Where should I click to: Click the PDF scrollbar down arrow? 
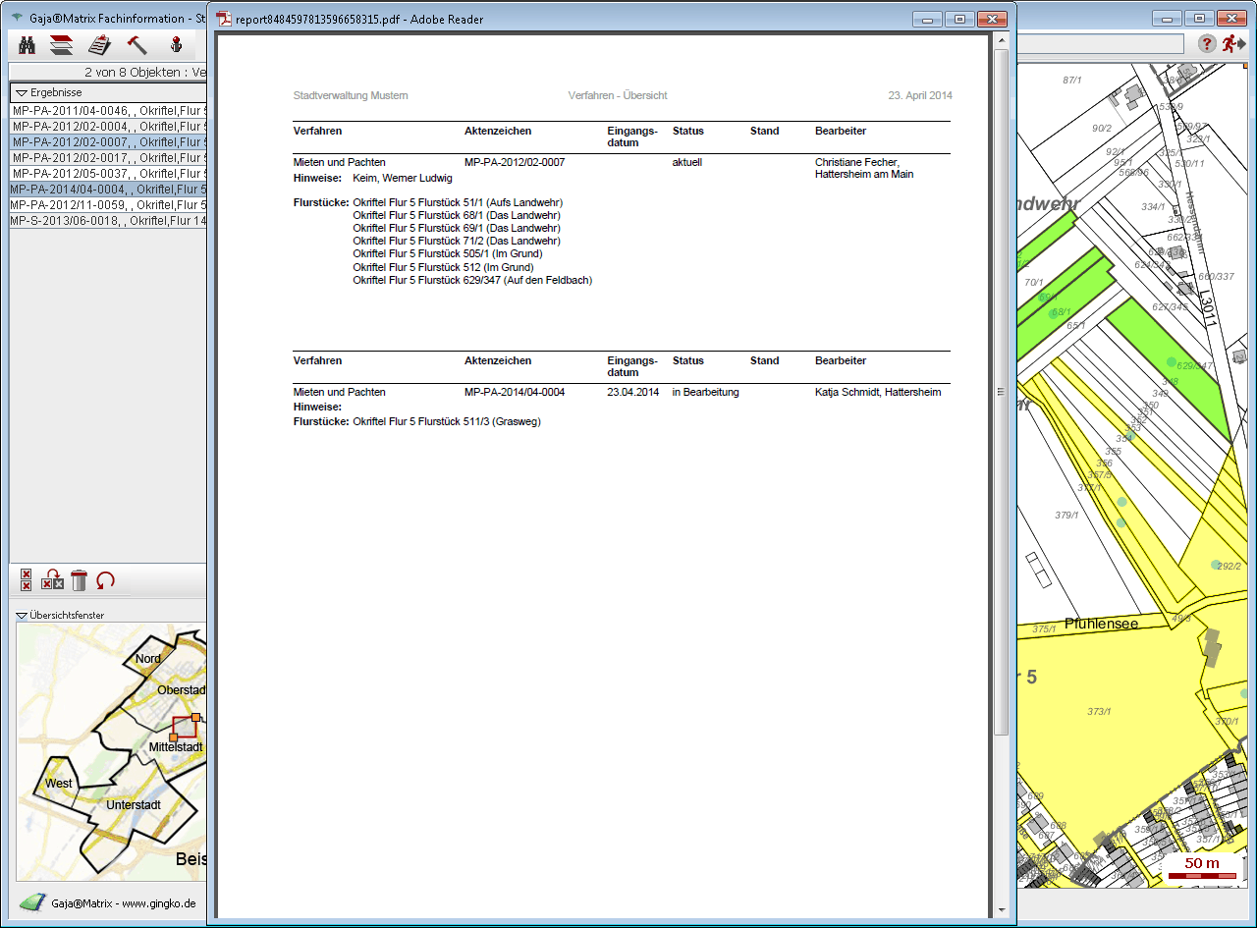click(x=1001, y=909)
